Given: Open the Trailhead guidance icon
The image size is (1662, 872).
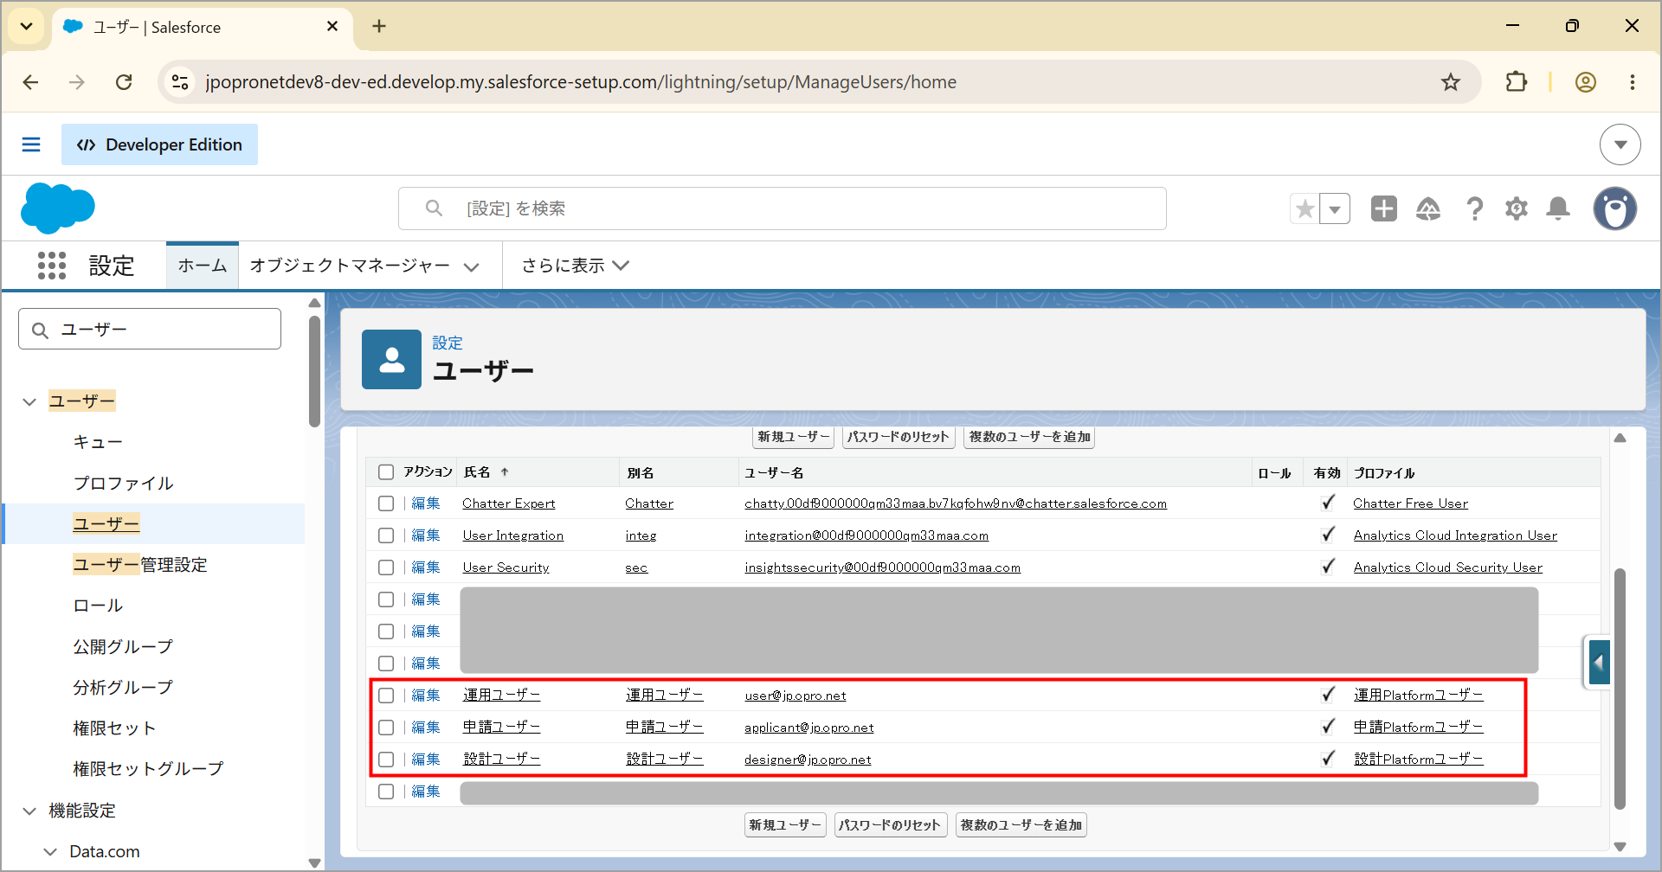Looking at the screenshot, I should coord(1428,208).
